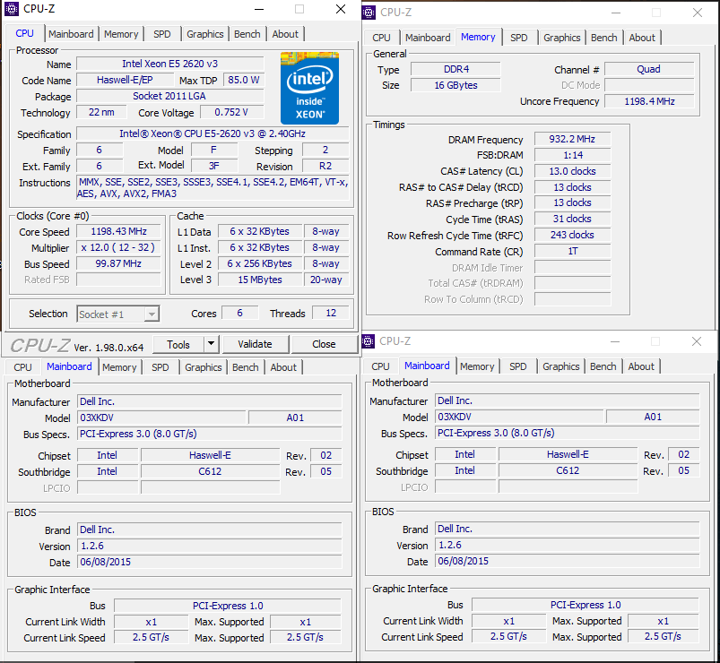Viewport: 720px width, 663px height.
Task: Click the Close button beside Validate
Action: [324, 344]
